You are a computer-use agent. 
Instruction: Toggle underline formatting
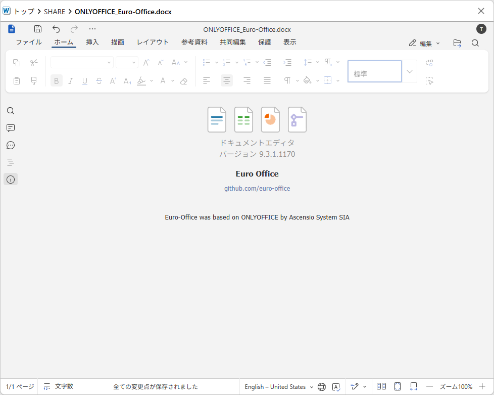coord(85,81)
